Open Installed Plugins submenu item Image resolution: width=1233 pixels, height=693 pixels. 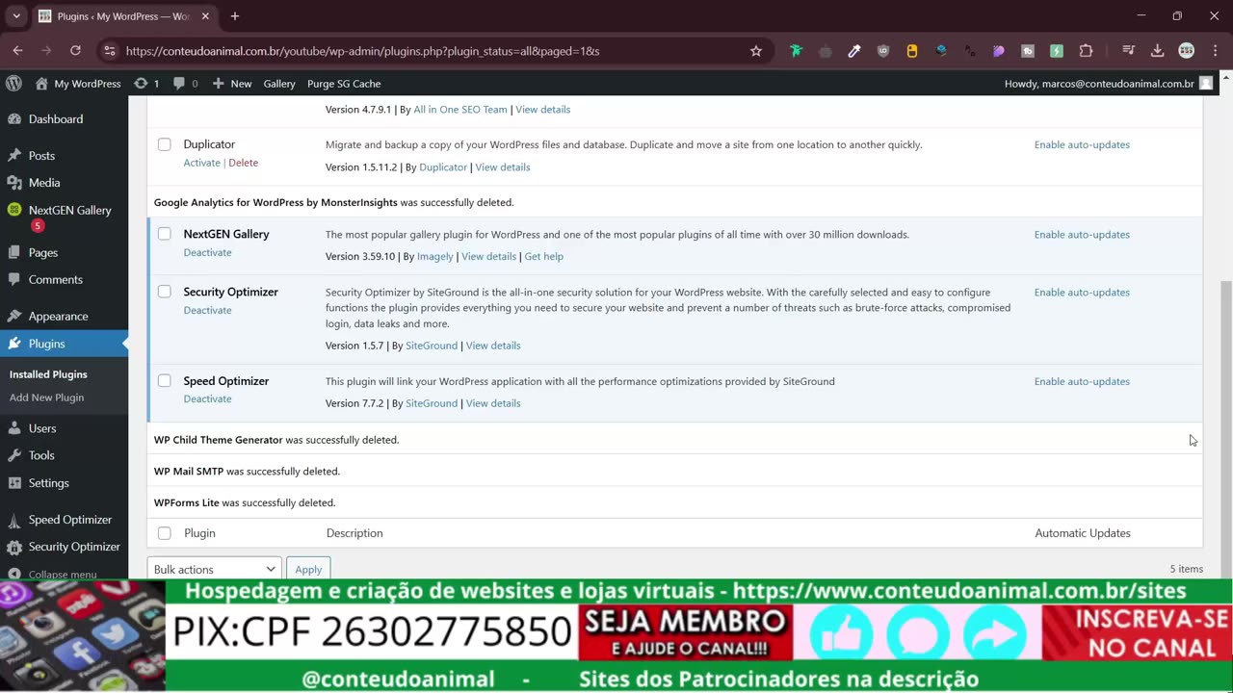coord(48,374)
